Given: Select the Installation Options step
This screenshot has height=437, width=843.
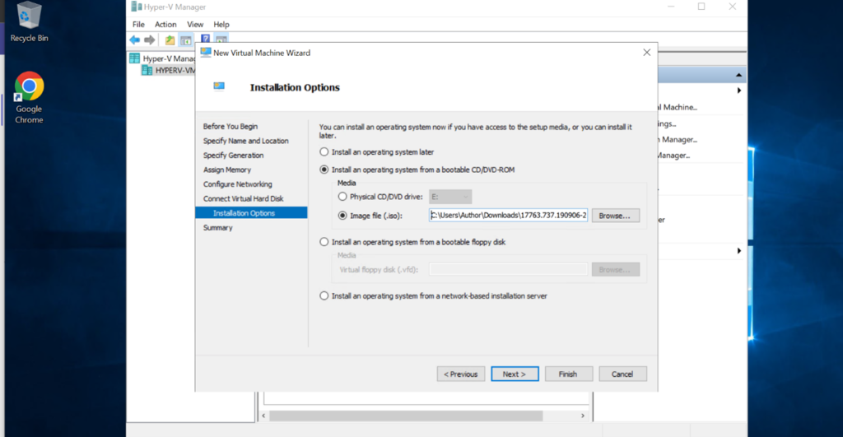Looking at the screenshot, I should (251, 213).
